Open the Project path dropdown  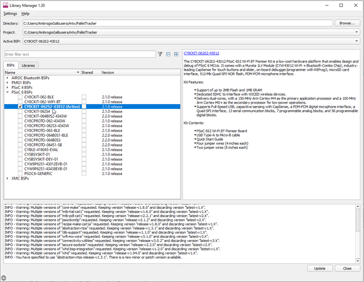356,32
